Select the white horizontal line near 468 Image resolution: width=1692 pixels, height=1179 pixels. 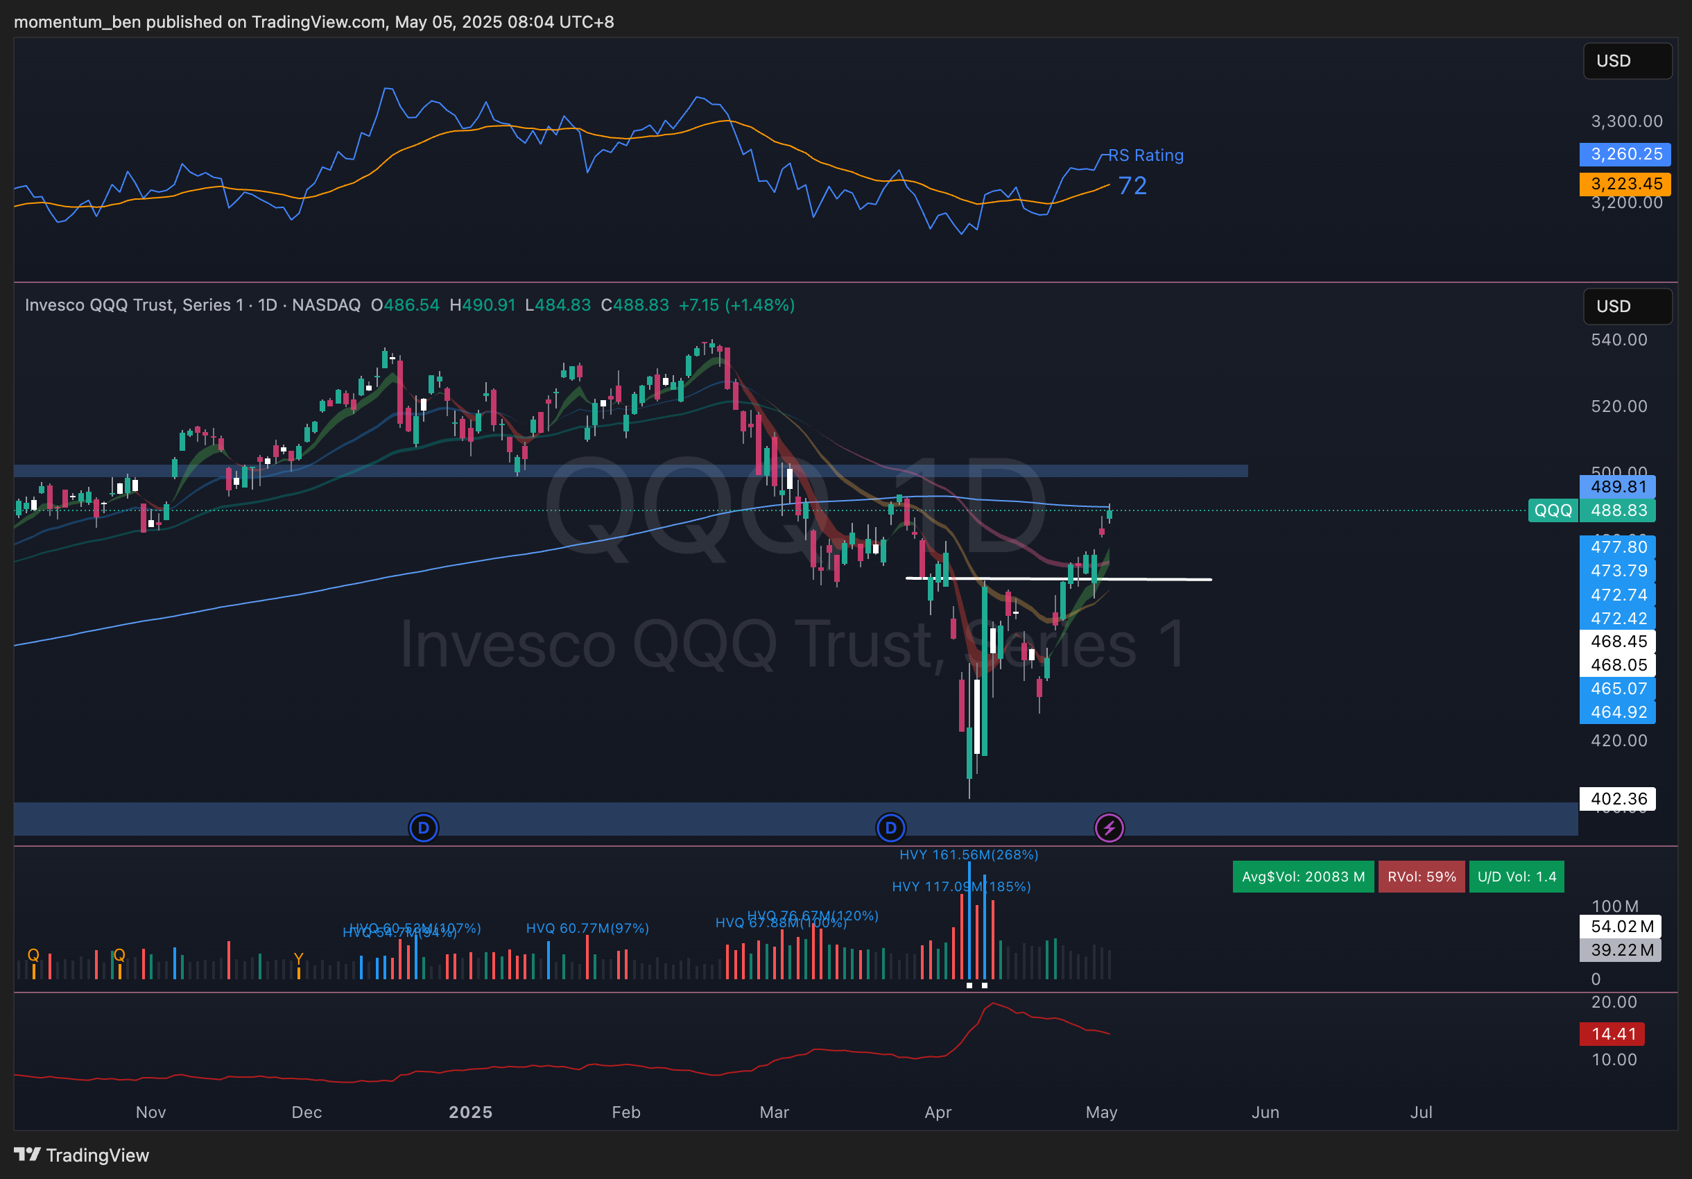[1164, 579]
